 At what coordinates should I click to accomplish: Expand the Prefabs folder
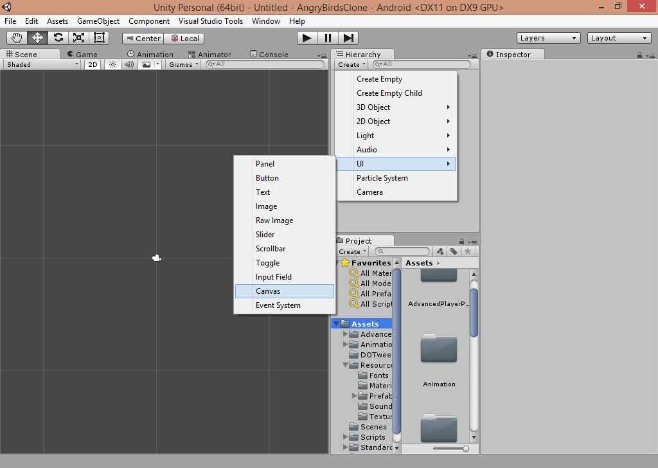354,396
